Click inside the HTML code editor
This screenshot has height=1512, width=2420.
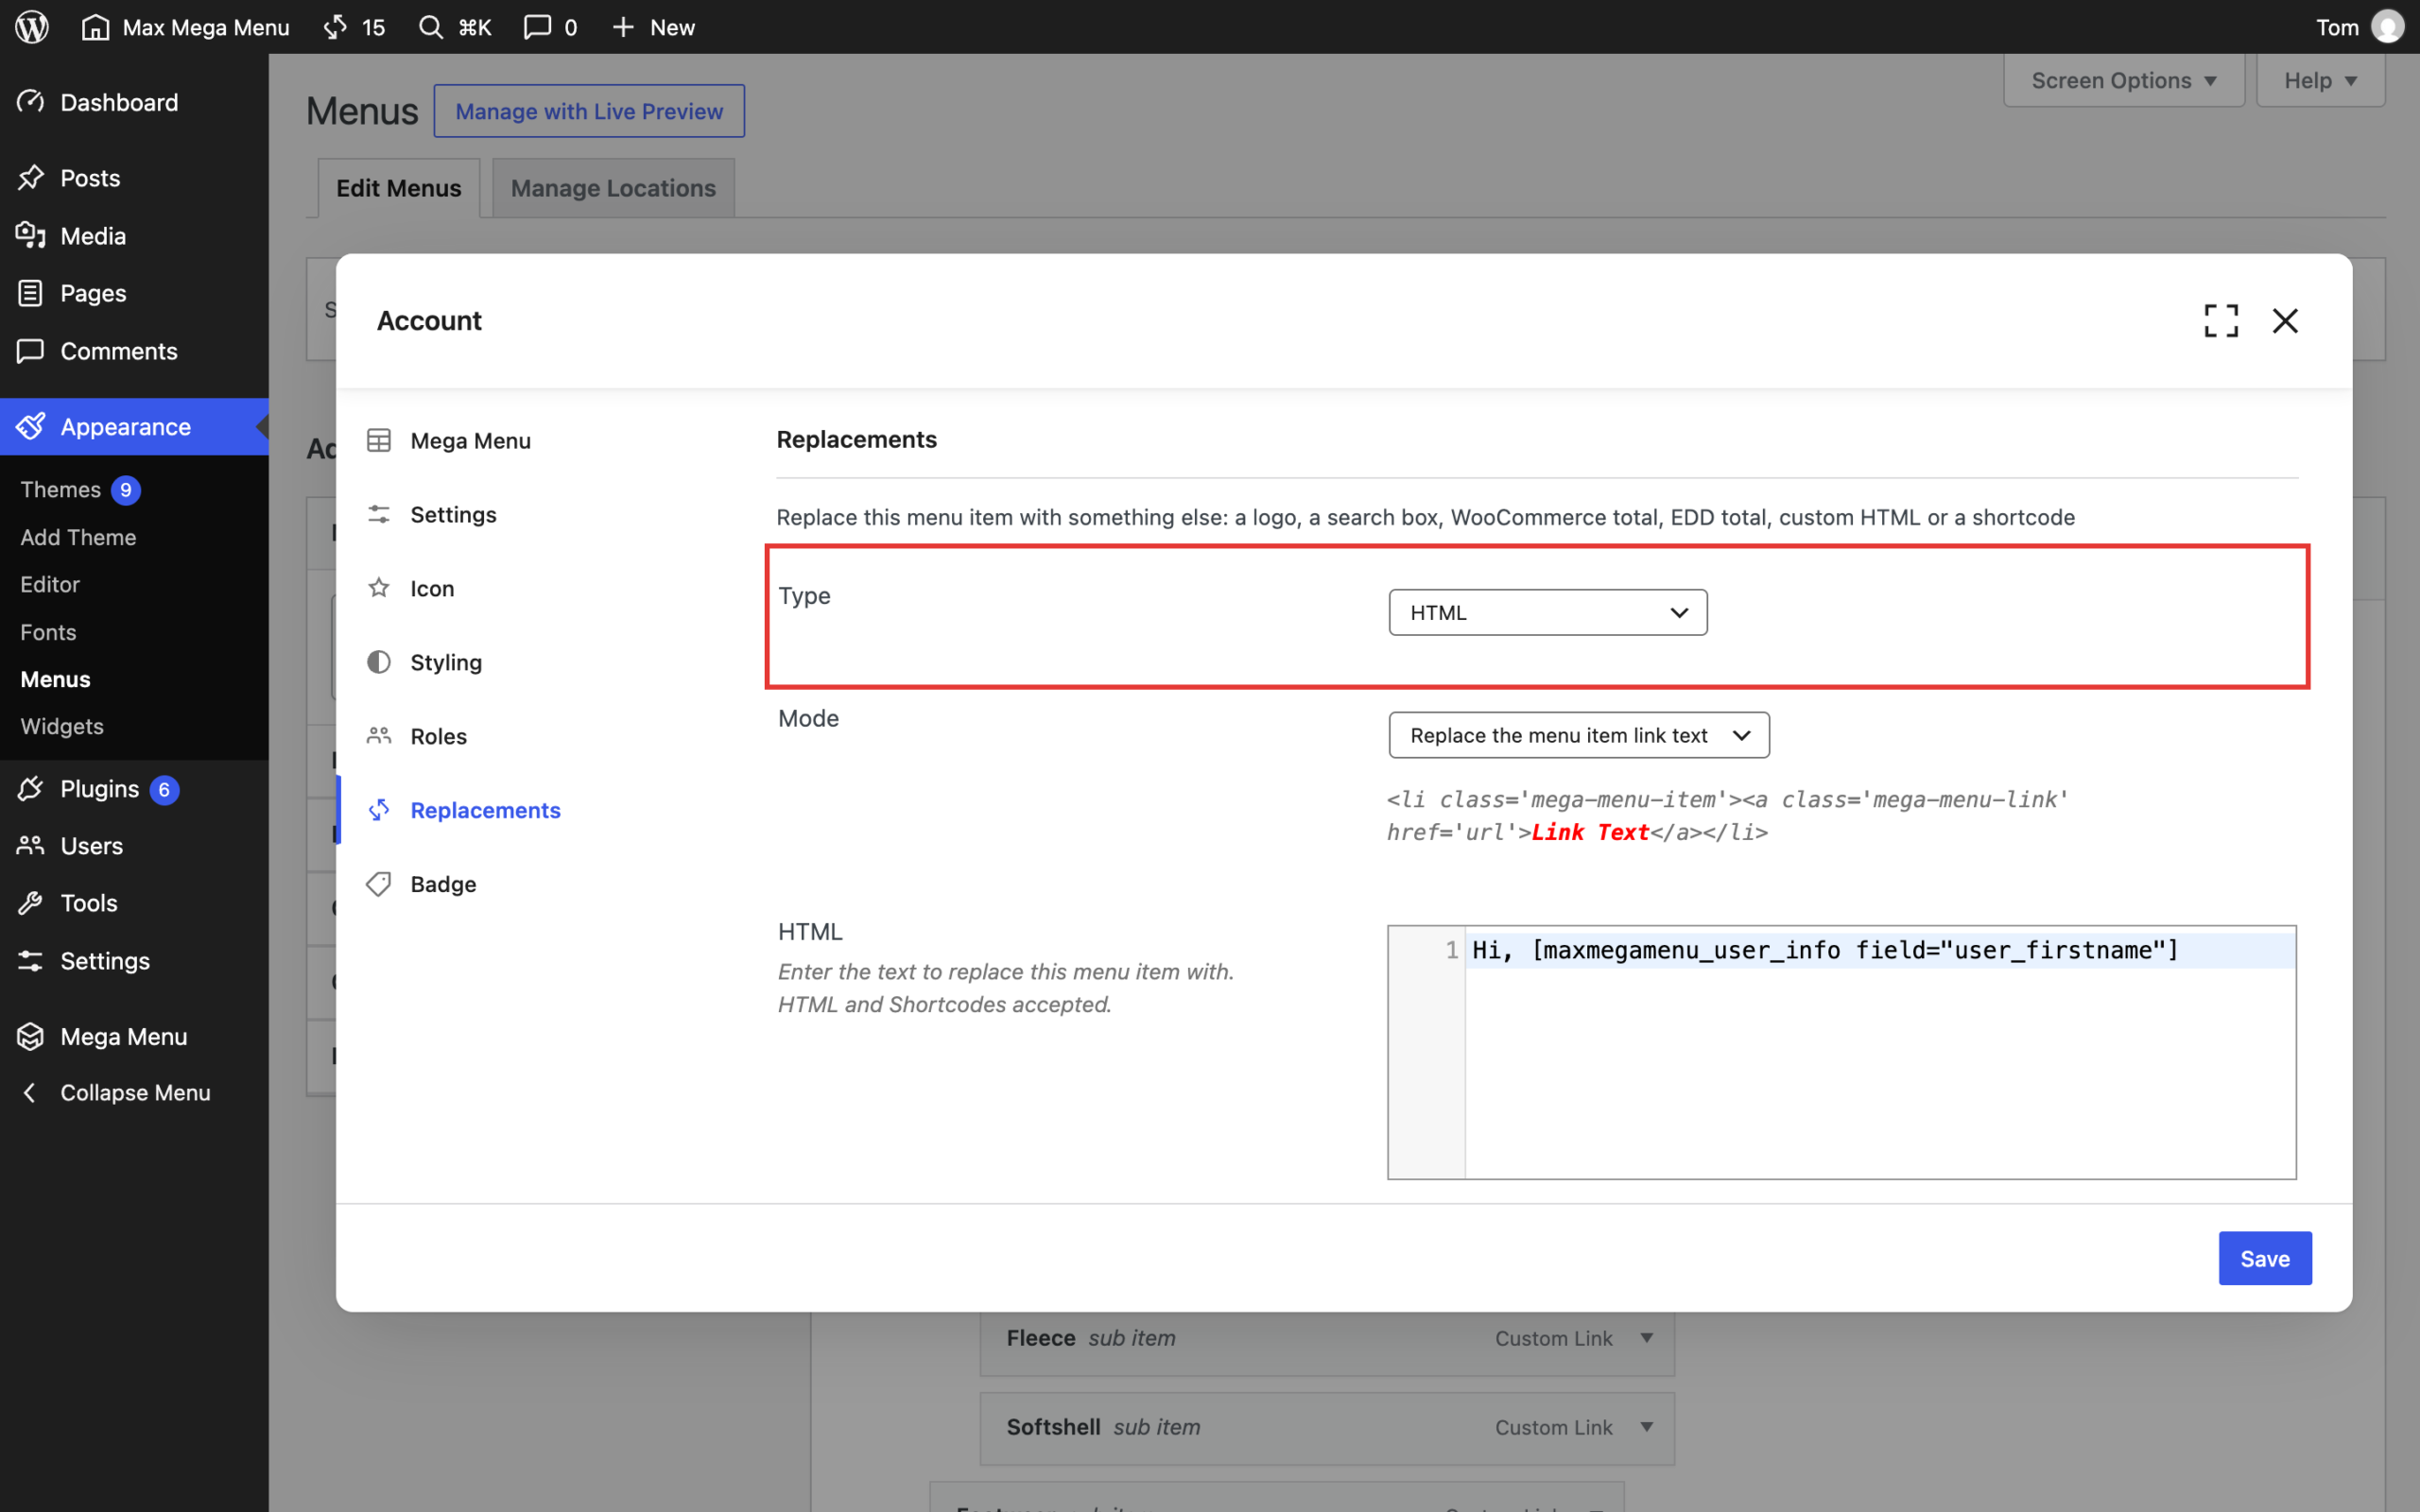[1841, 1052]
